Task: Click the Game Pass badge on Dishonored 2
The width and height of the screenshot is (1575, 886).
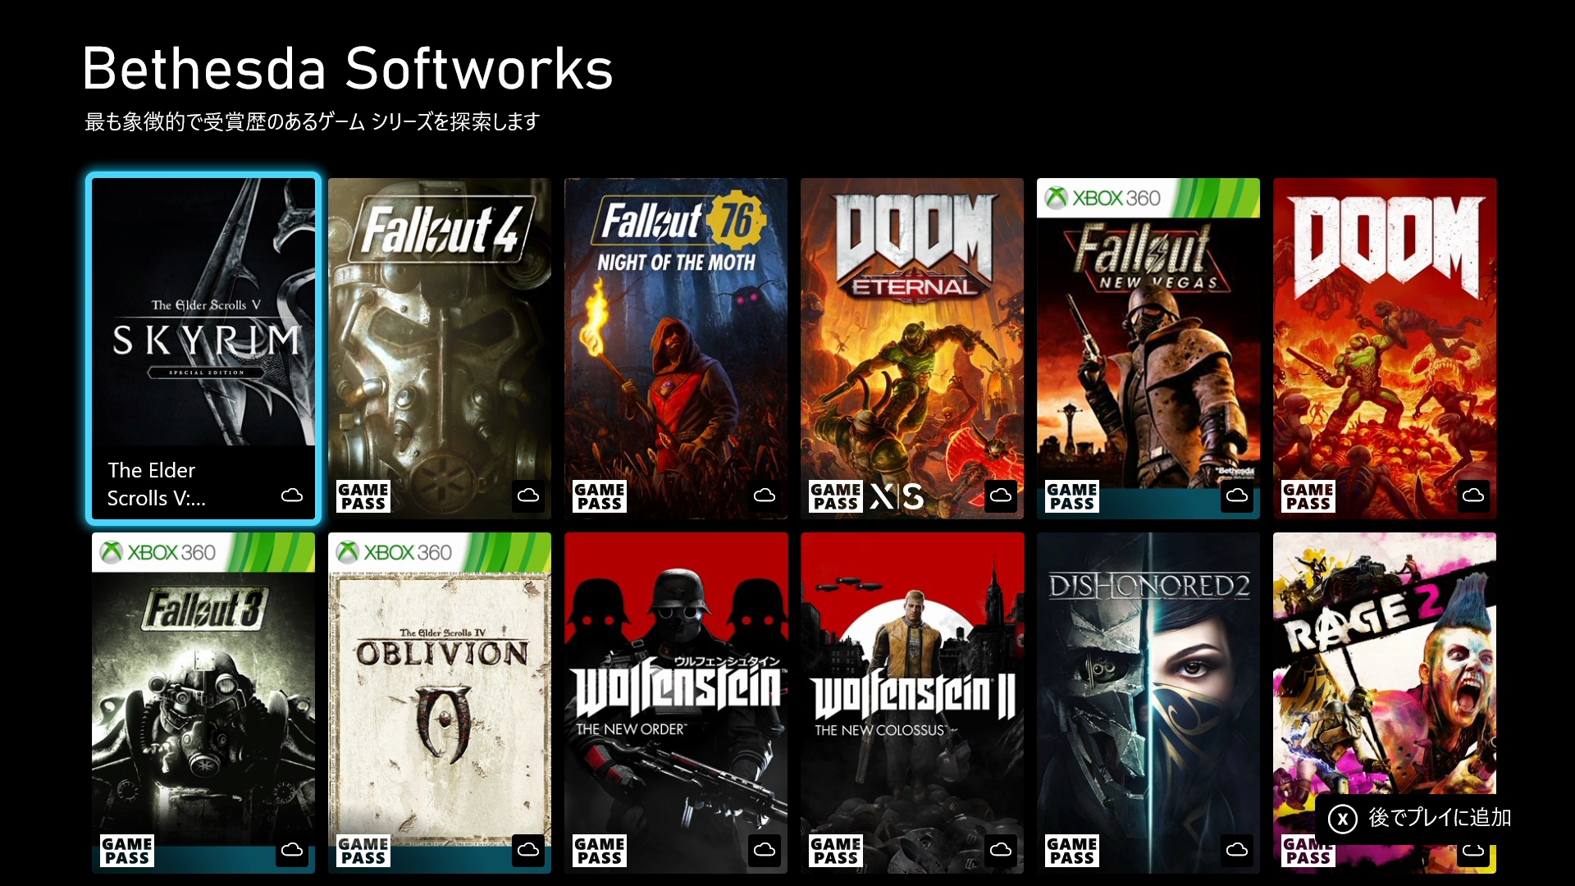Action: point(1072,851)
